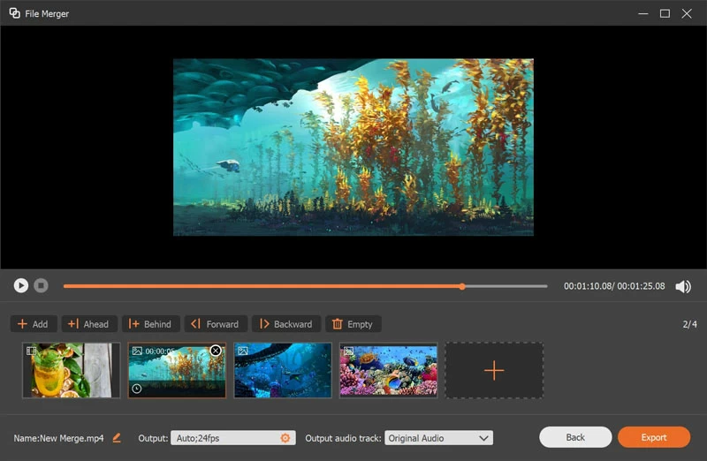
Task: Click the image-type icon on diver thumbnail
Action: (243, 351)
